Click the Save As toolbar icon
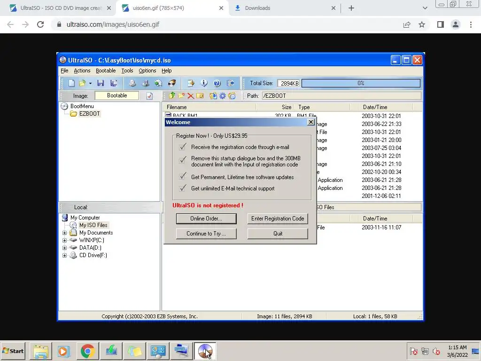The image size is (481, 361). tap(114, 83)
